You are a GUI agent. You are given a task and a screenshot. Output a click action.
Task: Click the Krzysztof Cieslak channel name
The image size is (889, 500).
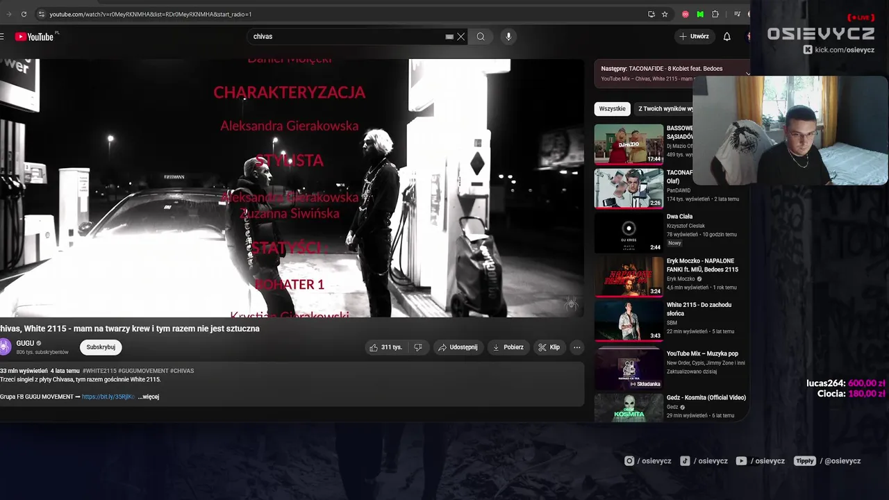click(x=686, y=226)
